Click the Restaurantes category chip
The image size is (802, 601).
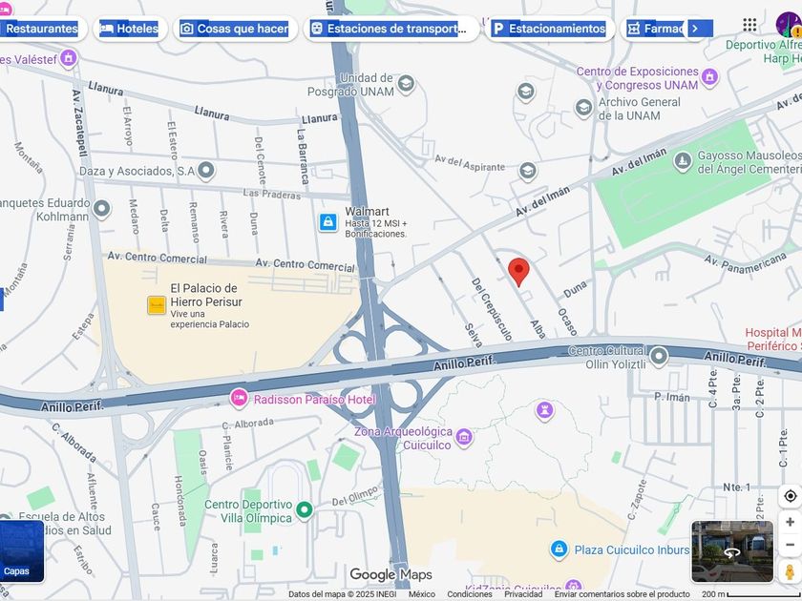(x=41, y=29)
